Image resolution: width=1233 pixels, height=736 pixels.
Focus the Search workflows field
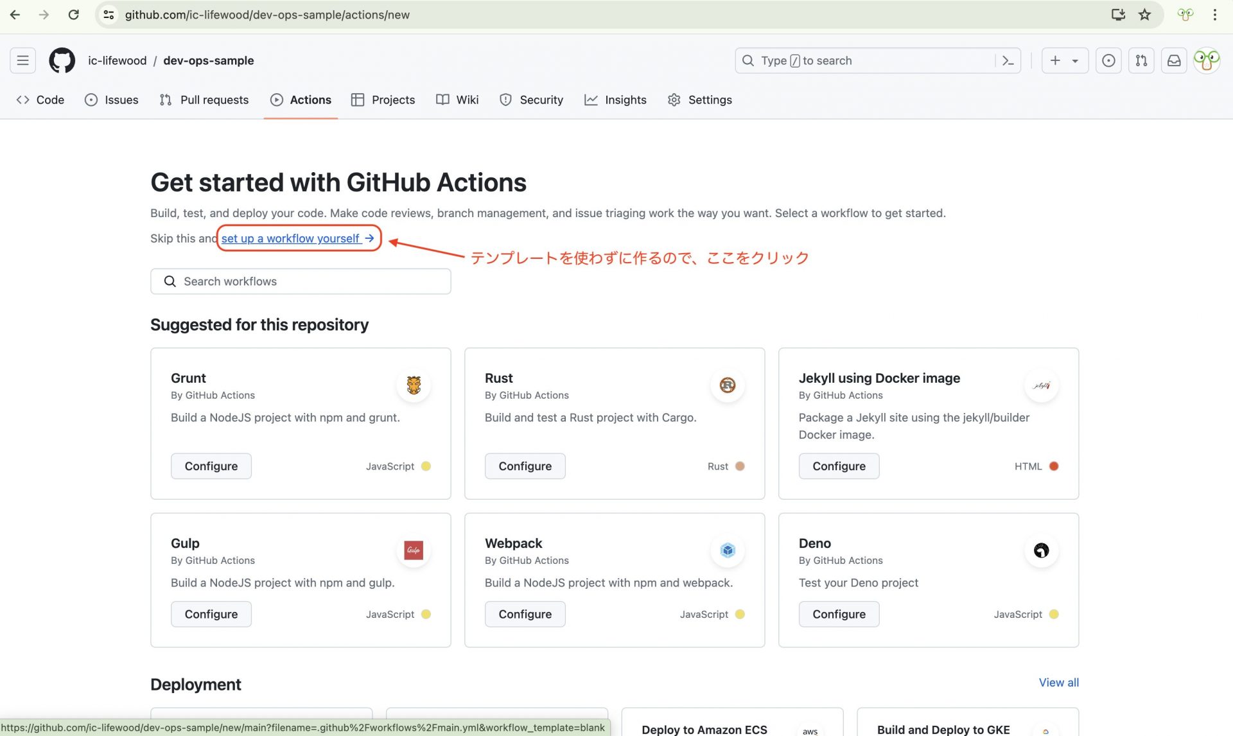[301, 281]
